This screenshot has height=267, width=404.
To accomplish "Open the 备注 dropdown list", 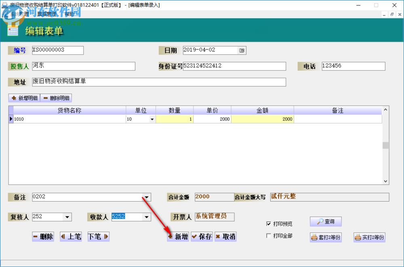I will tap(147, 197).
